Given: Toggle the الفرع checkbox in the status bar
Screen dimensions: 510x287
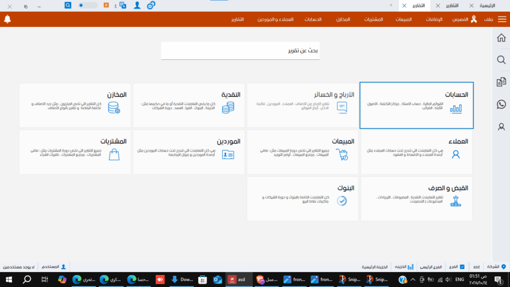Looking at the screenshot, I should tap(463, 266).
